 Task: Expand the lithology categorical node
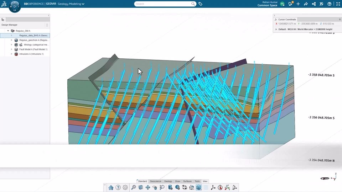[11, 45]
